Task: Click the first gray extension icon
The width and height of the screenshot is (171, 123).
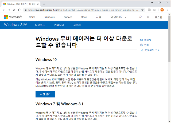Action: click(149, 10)
